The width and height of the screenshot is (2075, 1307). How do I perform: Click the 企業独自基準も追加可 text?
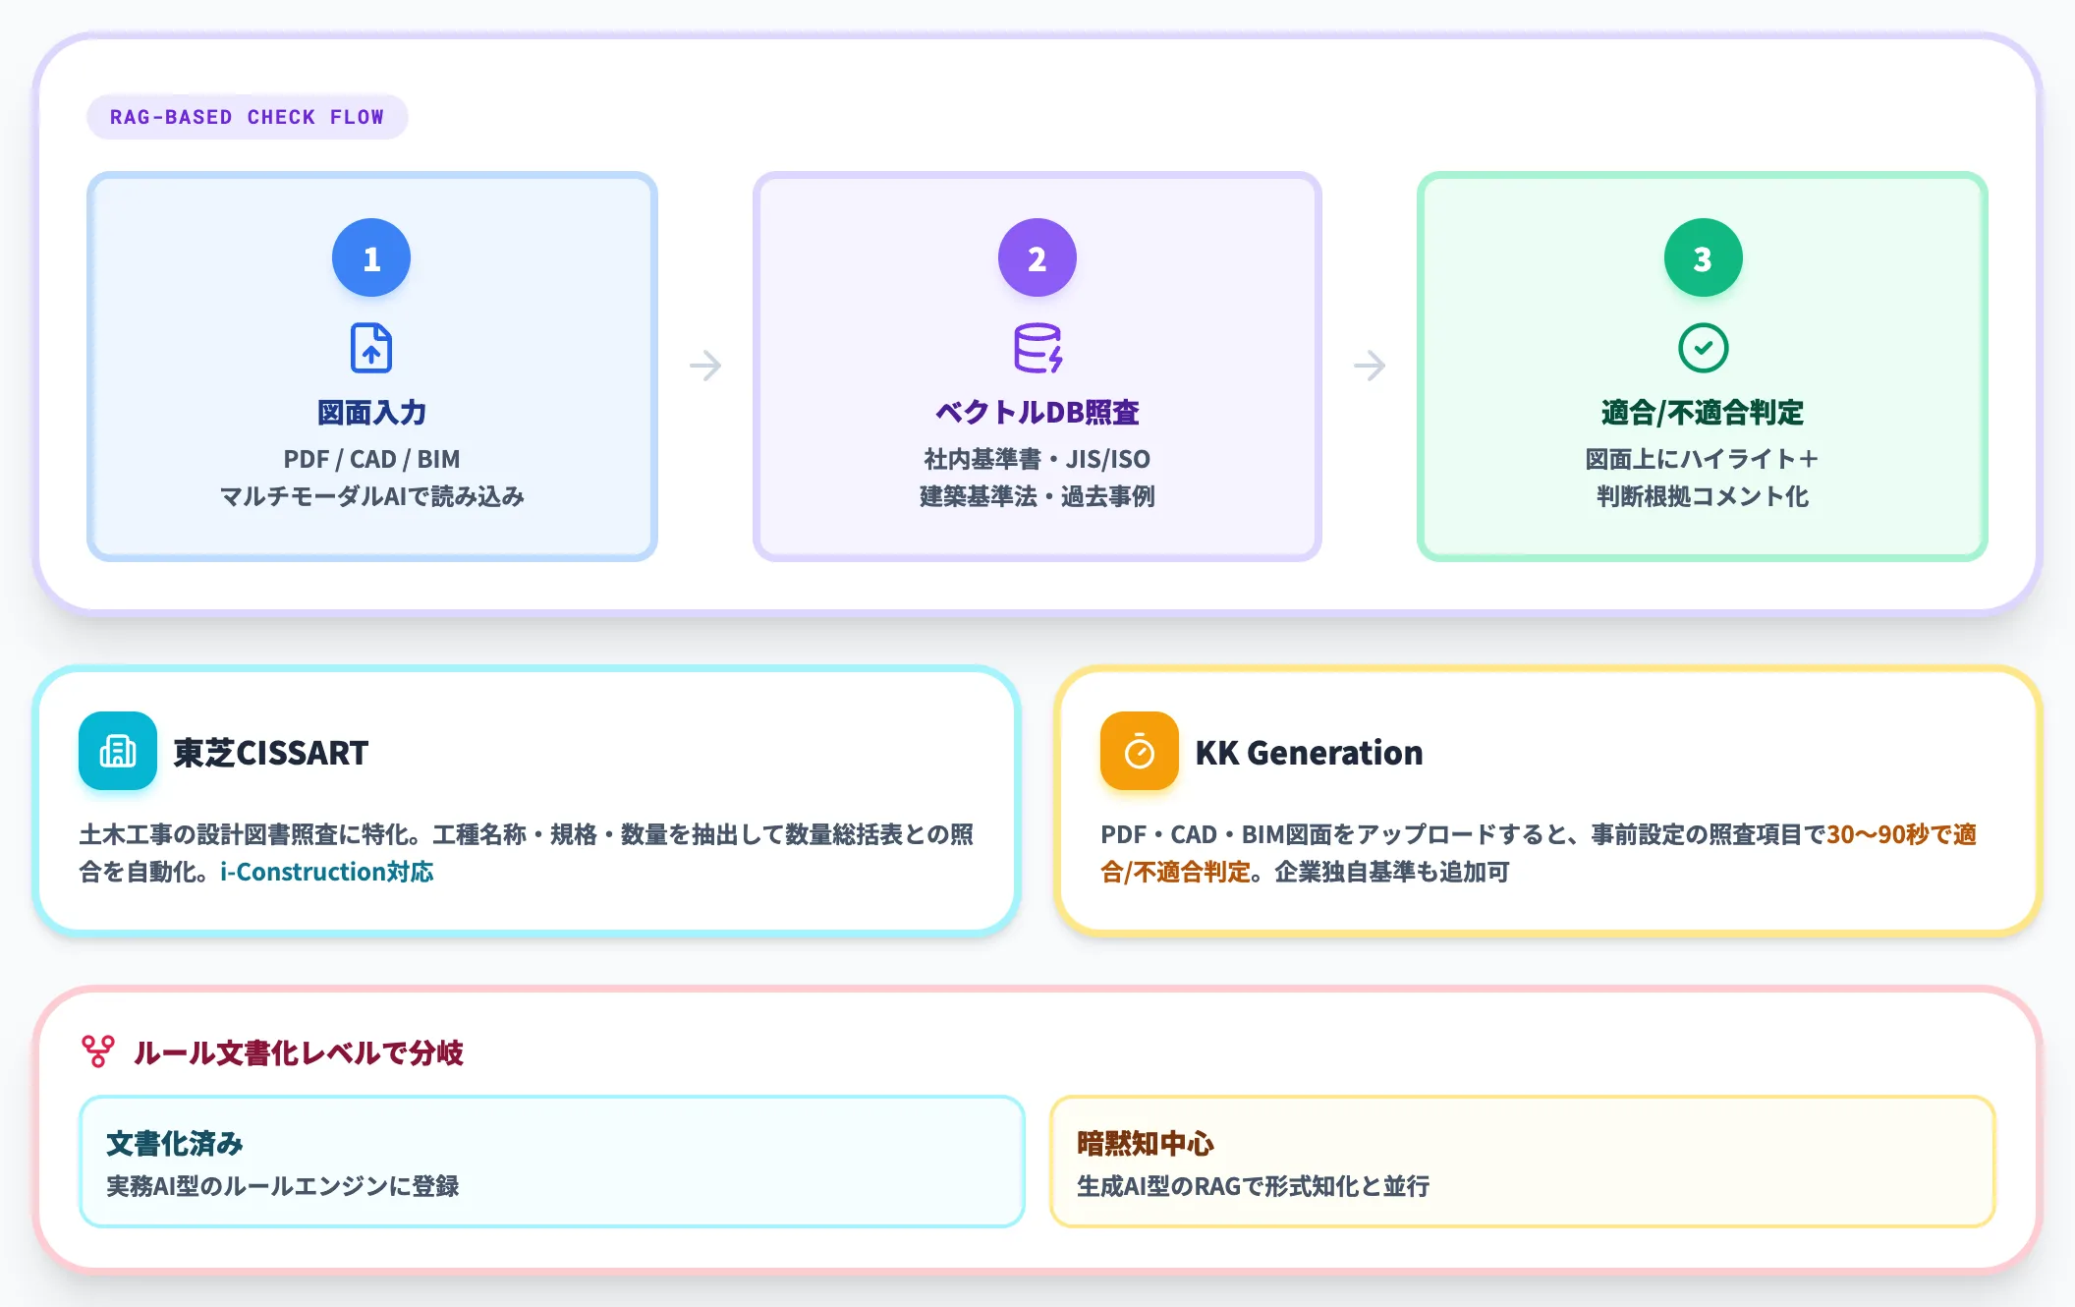click(x=1391, y=872)
